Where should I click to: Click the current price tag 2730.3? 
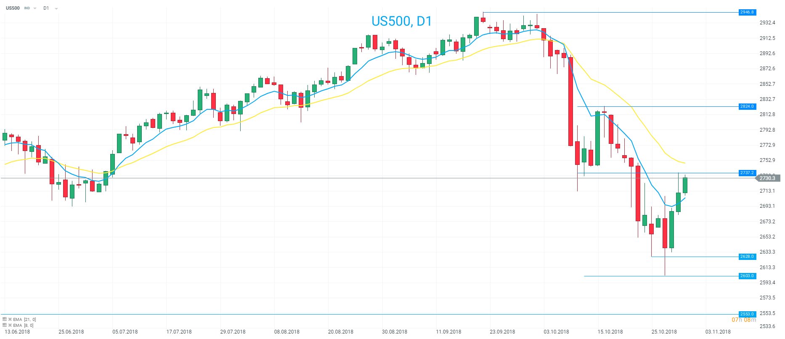(x=768, y=178)
